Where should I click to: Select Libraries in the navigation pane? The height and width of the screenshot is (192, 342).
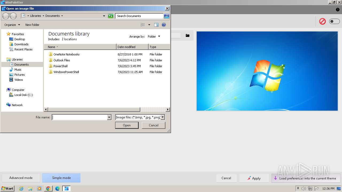(17, 59)
